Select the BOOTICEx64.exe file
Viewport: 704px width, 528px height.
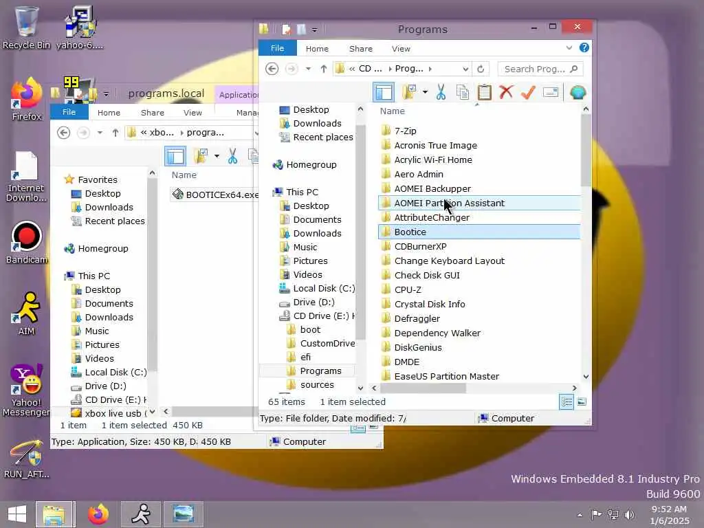point(214,195)
